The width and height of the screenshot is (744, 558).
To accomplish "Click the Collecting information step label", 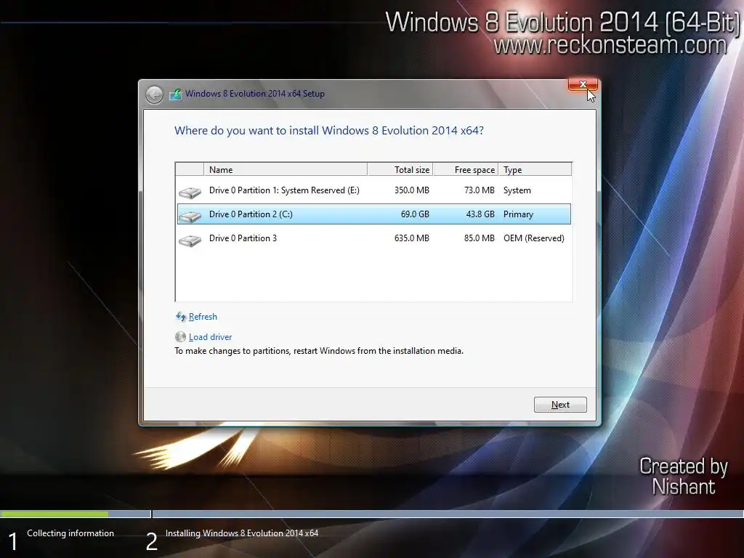I will click(70, 533).
